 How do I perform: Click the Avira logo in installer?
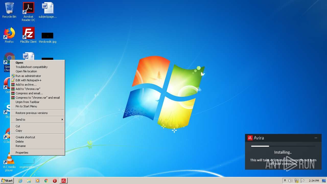tap(250, 138)
